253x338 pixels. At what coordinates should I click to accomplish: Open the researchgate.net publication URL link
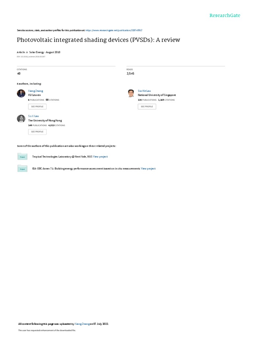pyautogui.click(x=114, y=30)
